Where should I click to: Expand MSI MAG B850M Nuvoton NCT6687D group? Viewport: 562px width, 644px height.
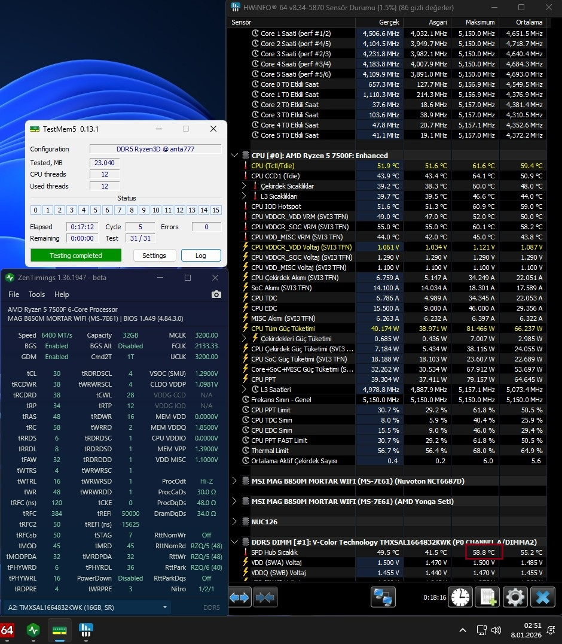point(234,481)
